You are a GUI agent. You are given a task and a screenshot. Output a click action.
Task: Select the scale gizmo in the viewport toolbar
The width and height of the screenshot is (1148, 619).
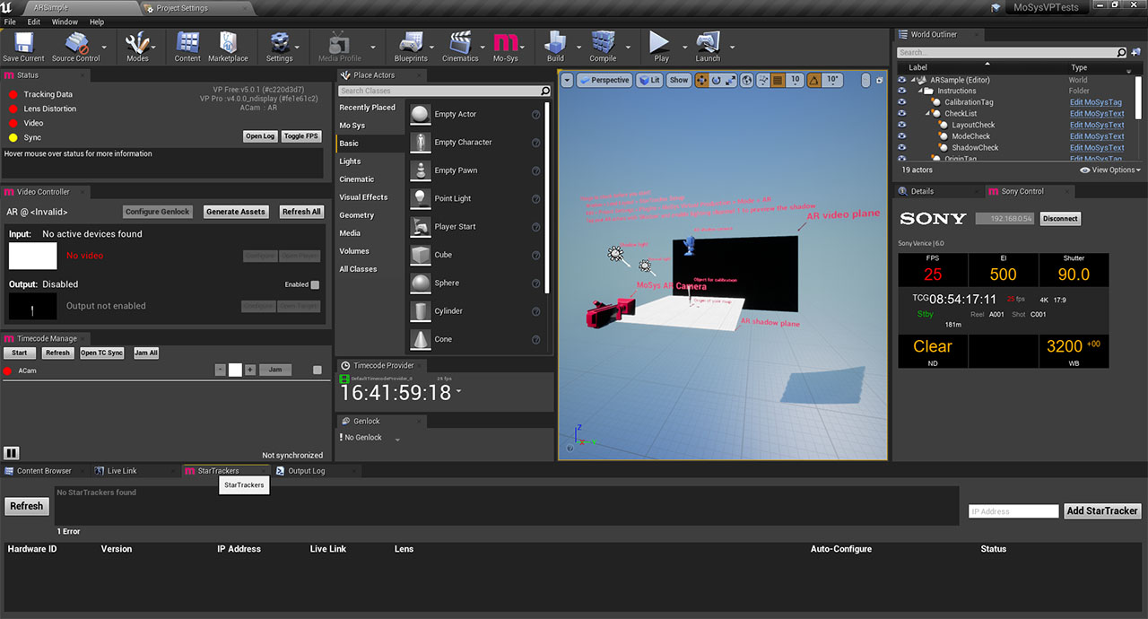click(731, 80)
